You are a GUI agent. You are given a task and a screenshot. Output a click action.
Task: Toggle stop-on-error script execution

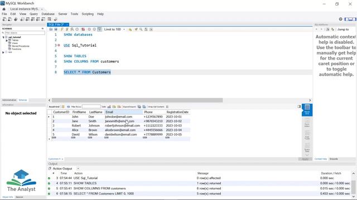point(83,29)
